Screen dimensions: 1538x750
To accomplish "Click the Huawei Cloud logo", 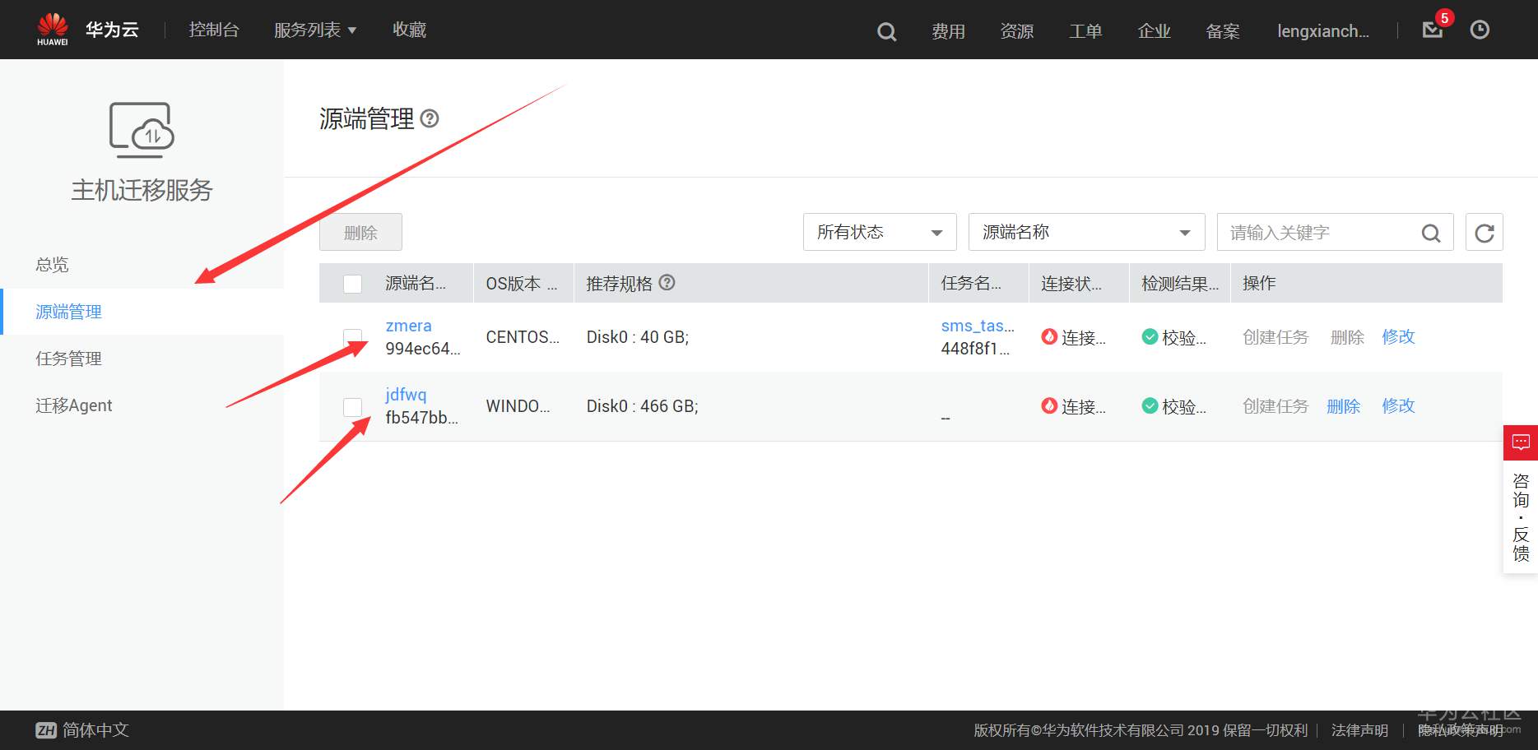I will coord(53,30).
